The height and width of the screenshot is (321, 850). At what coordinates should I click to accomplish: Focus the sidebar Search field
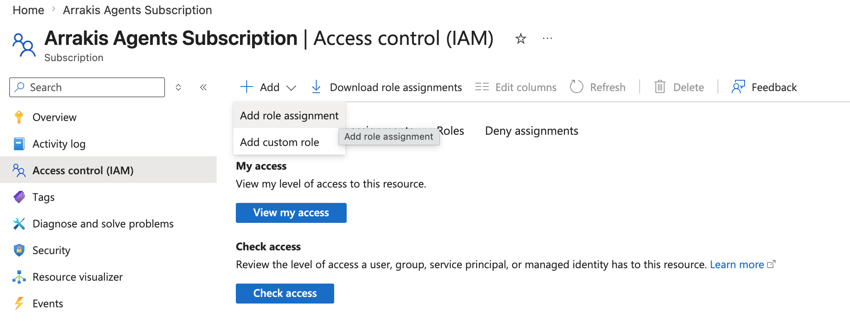click(x=87, y=87)
